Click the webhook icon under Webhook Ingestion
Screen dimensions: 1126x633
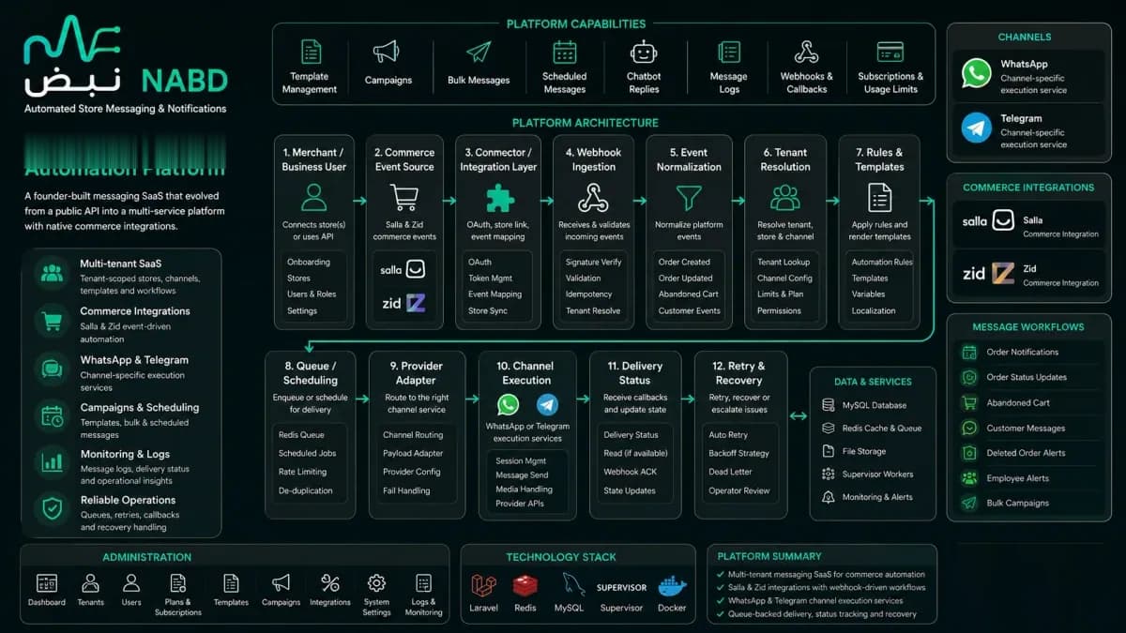pos(593,198)
